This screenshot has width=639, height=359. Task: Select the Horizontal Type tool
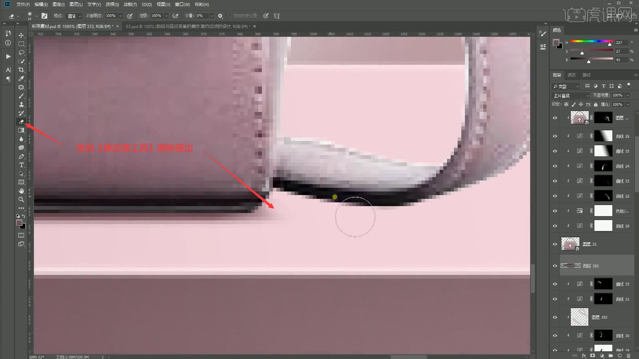[21, 165]
